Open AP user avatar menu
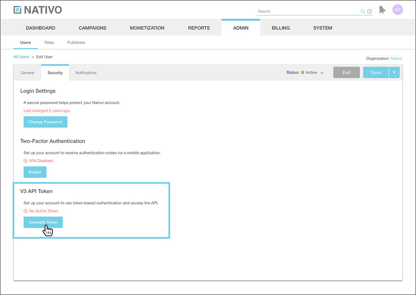Viewport: 416px width, 295px height. 397,10
